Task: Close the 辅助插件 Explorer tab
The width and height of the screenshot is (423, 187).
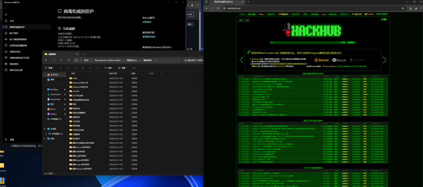Action: (77, 54)
